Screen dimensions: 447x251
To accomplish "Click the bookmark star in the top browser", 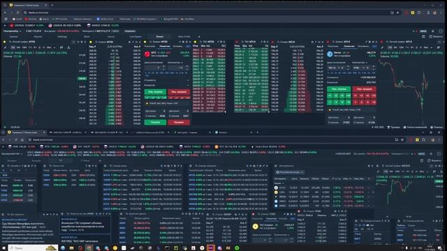I will point(397,13).
